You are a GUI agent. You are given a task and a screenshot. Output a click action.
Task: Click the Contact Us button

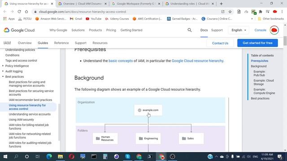pyautogui.click(x=220, y=43)
